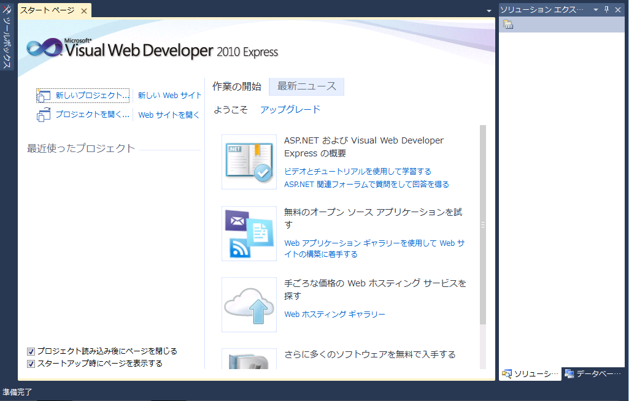Click the ASP.NET overview book thumbnail
Image resolution: width=629 pixels, height=401 pixels.
click(249, 162)
